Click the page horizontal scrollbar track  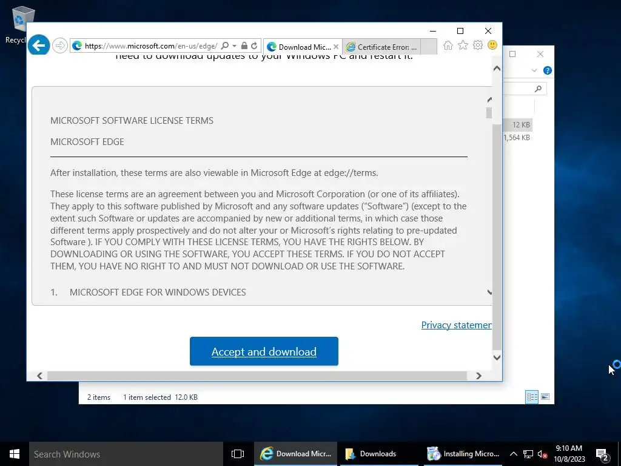tap(257, 376)
